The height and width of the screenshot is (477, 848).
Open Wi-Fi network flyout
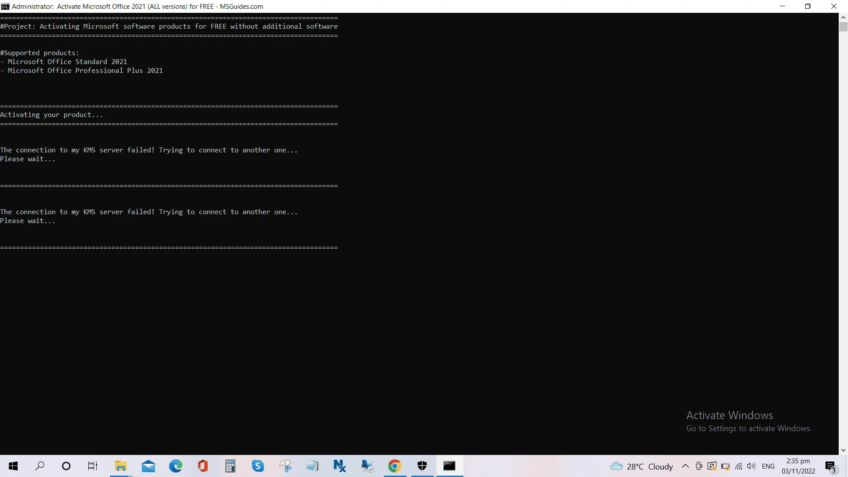(x=738, y=466)
